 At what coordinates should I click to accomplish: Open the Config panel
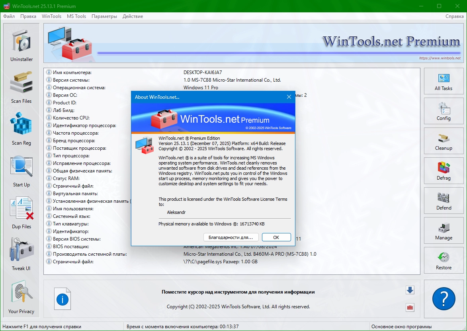[x=444, y=111]
